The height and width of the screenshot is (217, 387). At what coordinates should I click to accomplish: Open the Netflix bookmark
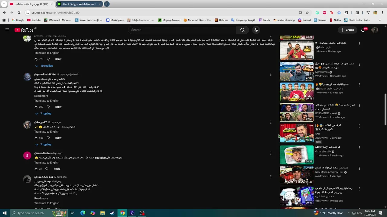(x=335, y=20)
